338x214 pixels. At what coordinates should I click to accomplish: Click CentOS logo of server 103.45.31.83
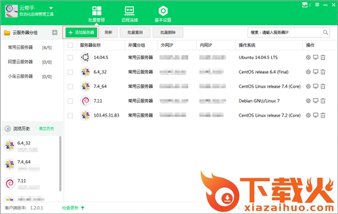(86, 115)
